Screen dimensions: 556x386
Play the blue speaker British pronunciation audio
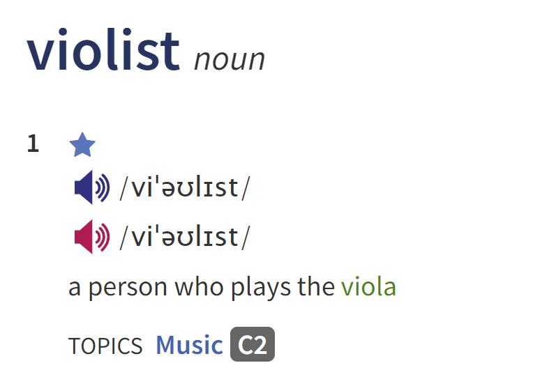coord(92,188)
